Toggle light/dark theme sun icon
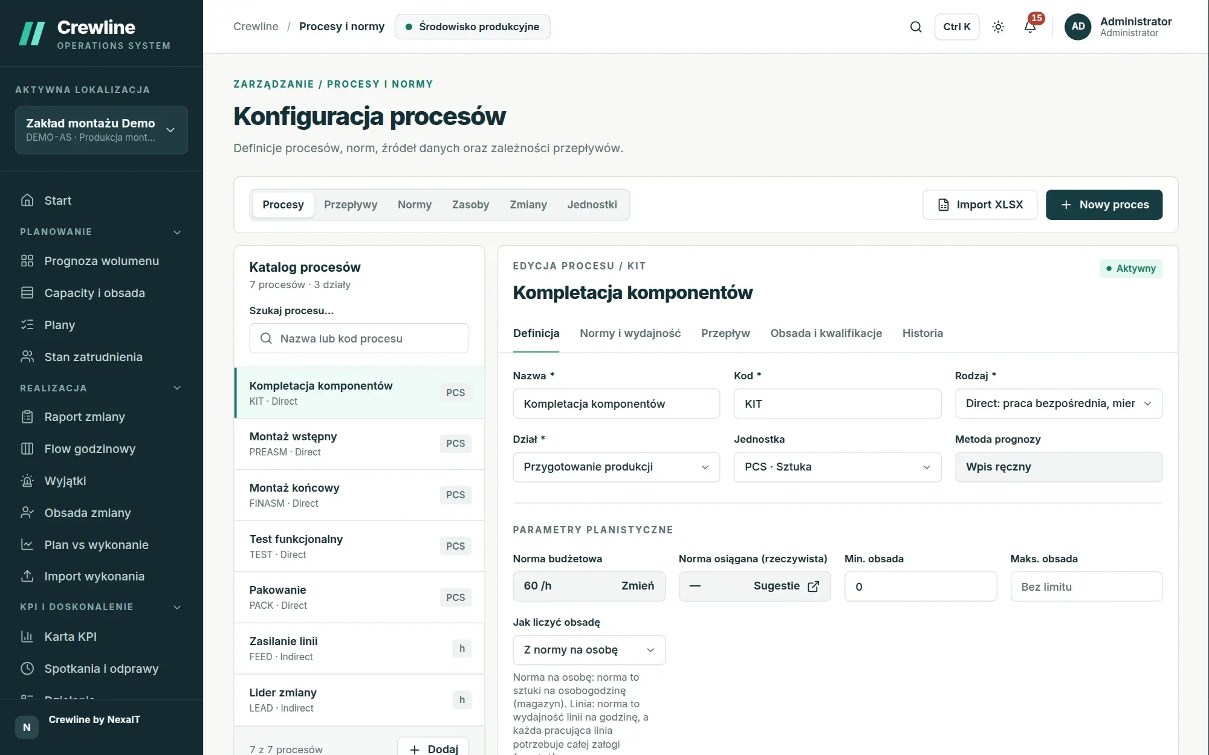The width and height of the screenshot is (1209, 755). (998, 27)
